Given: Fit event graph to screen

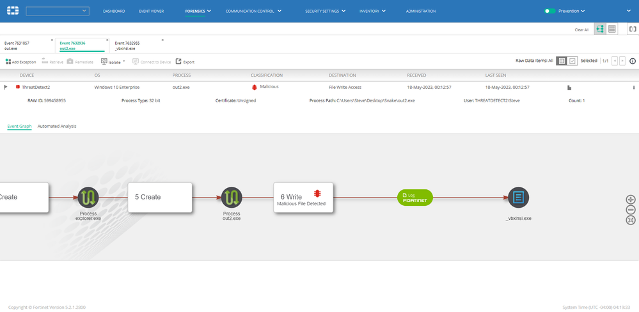Looking at the screenshot, I should pos(631,220).
